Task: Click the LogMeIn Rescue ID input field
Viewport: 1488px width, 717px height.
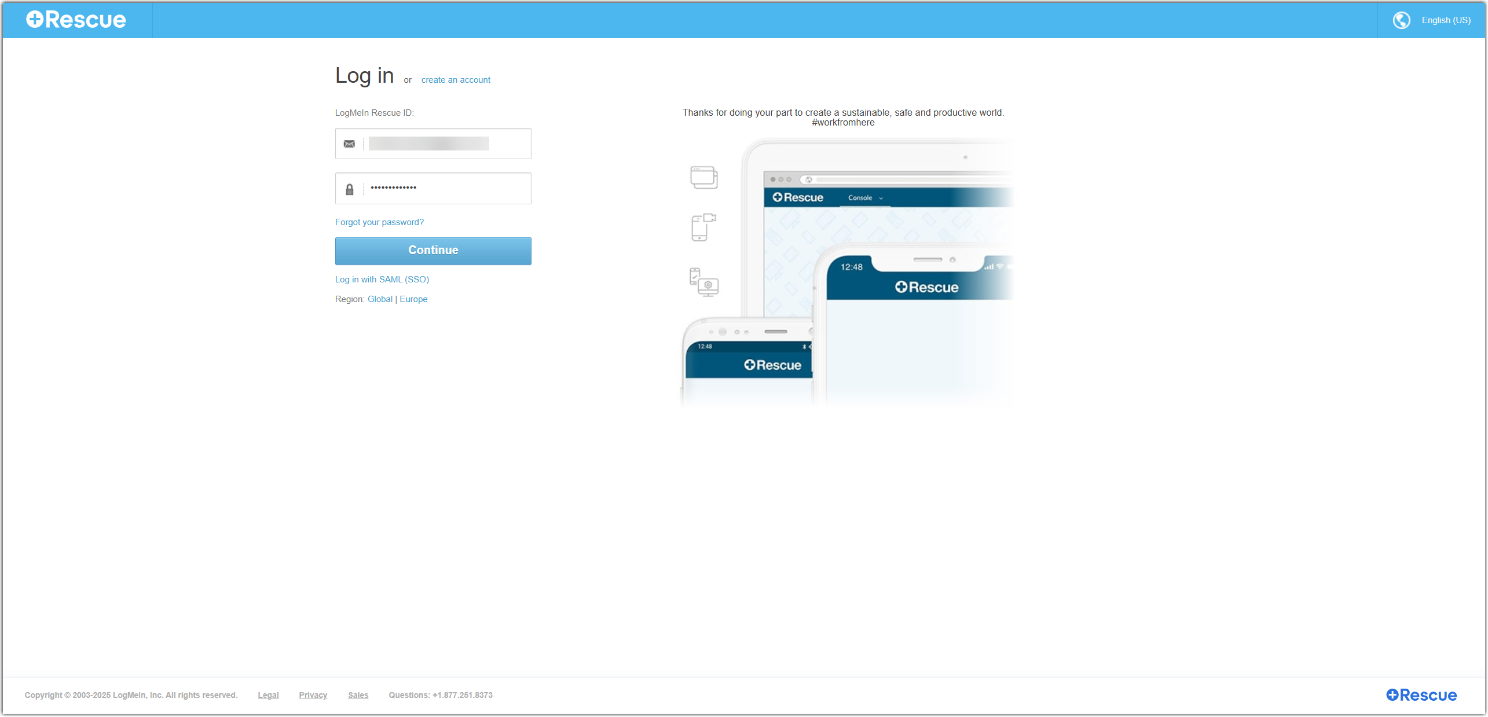Action: (446, 144)
